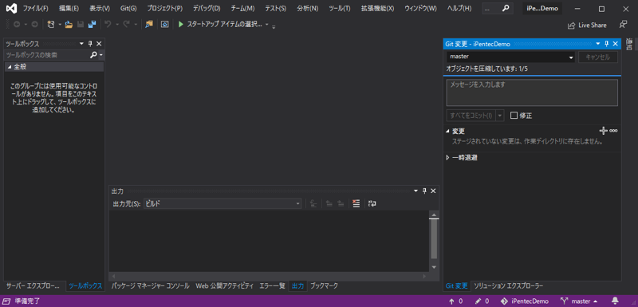Image resolution: width=638 pixels, height=307 pixels.
Task: Click the single-disk Save icon
Action: coord(81,25)
